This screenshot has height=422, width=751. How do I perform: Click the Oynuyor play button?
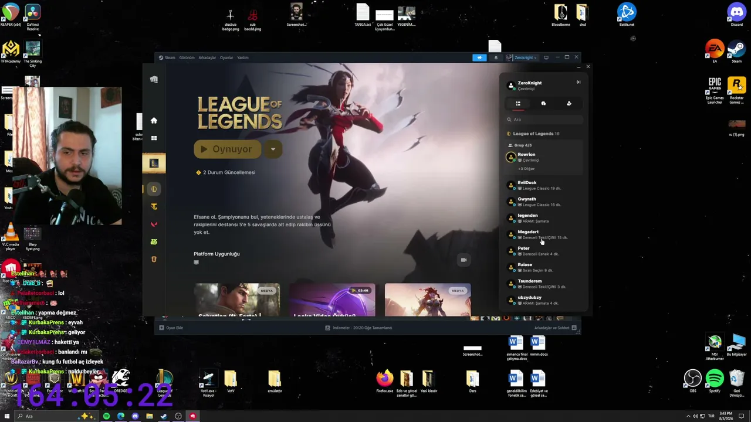point(227,149)
